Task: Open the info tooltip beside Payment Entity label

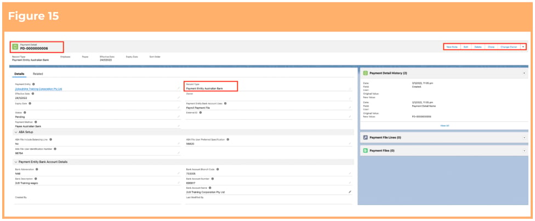Action: [x=33, y=84]
